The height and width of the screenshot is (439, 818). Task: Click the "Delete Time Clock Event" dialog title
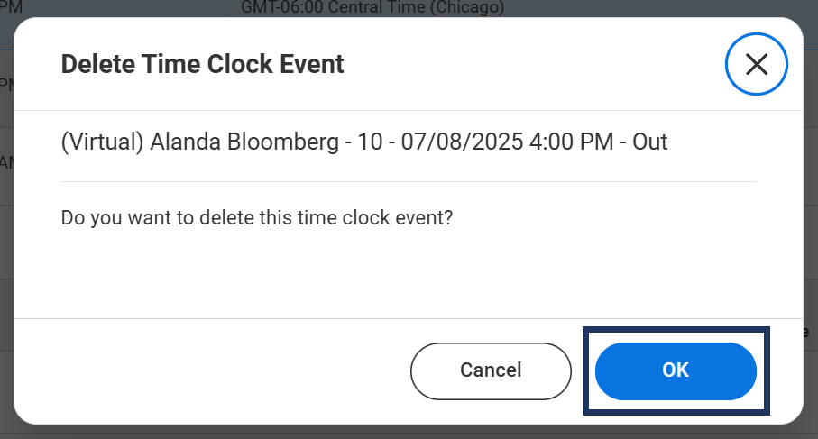pyautogui.click(x=202, y=64)
